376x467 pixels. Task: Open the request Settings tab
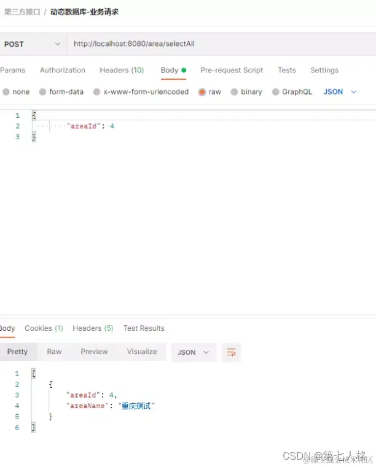point(324,70)
